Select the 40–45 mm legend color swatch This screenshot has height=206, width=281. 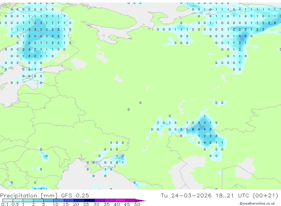120,200
